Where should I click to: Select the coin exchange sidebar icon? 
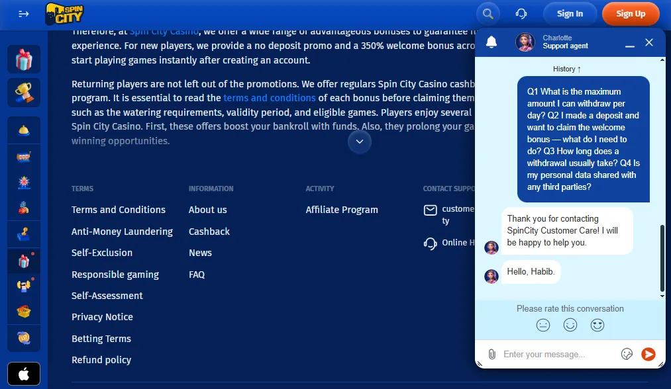[24, 338]
